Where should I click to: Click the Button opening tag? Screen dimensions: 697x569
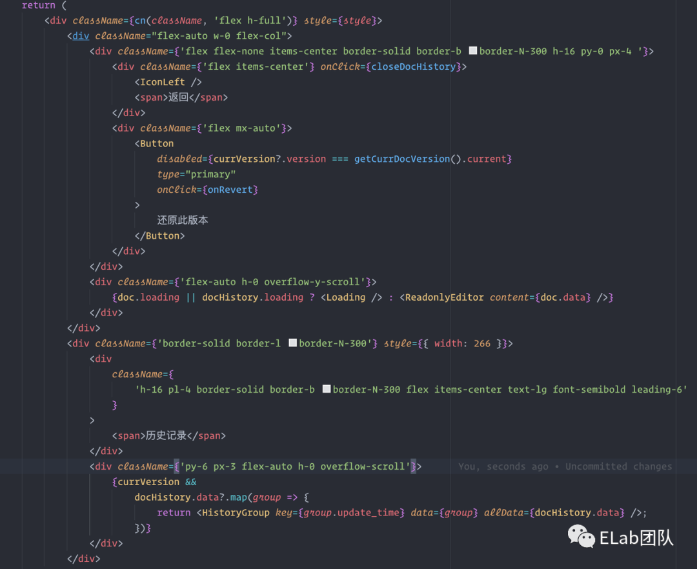point(154,143)
